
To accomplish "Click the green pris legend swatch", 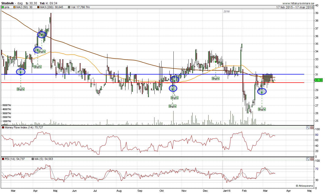I will tap(3, 7).
